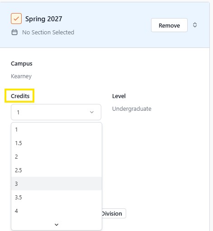The image size is (213, 231).
Task: Select 1 credit from the list
Action: [x=57, y=130]
